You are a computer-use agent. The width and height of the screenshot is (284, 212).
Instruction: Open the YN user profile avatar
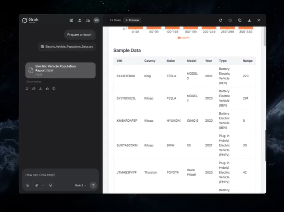tap(96, 20)
